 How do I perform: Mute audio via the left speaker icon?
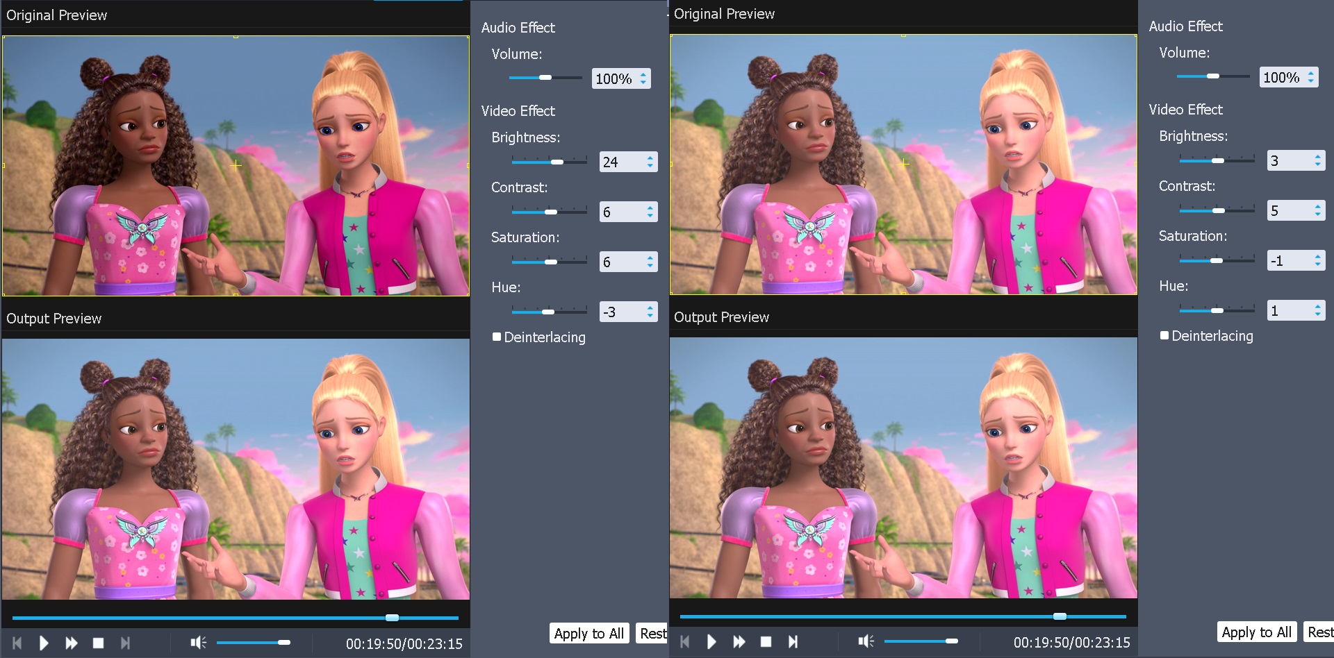[198, 642]
